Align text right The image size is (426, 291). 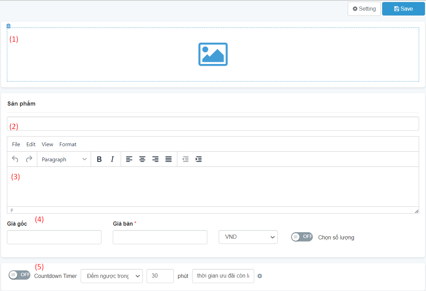pos(155,159)
